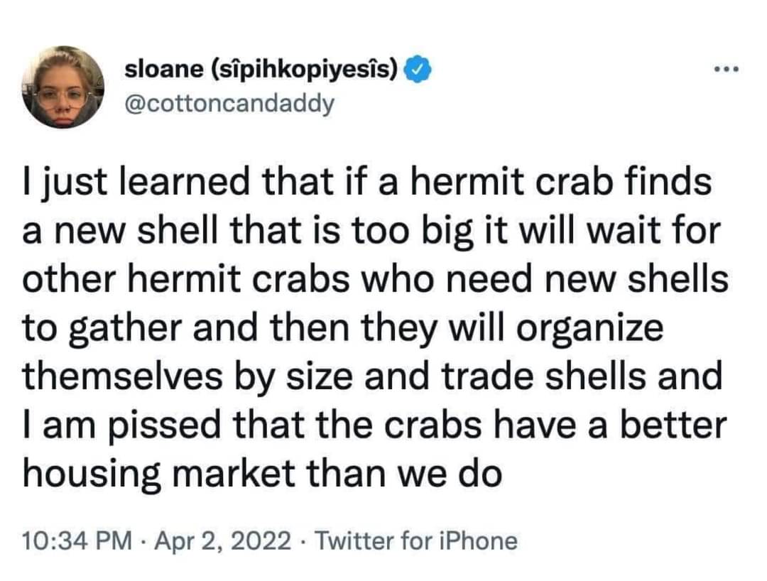Click the line 'to gather and then they will organize'
The image size is (767, 581).
tap(344, 330)
